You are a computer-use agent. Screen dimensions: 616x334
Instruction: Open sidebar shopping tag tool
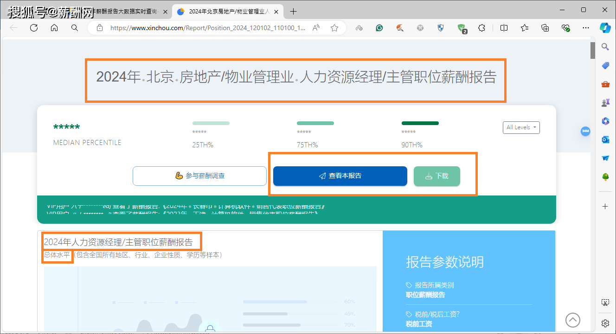(605, 65)
